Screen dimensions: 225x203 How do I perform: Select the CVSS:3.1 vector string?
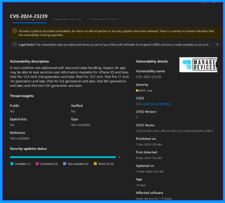pos(175,131)
